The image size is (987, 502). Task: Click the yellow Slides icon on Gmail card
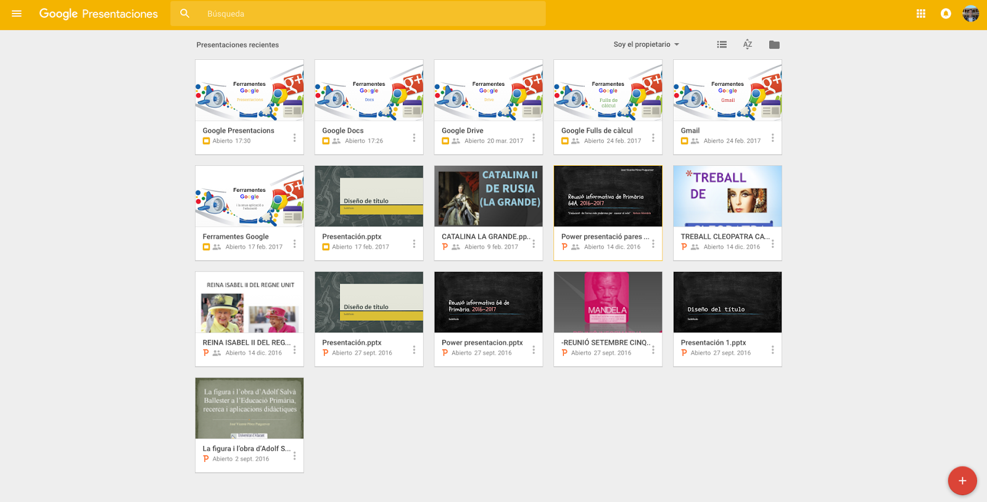684,141
